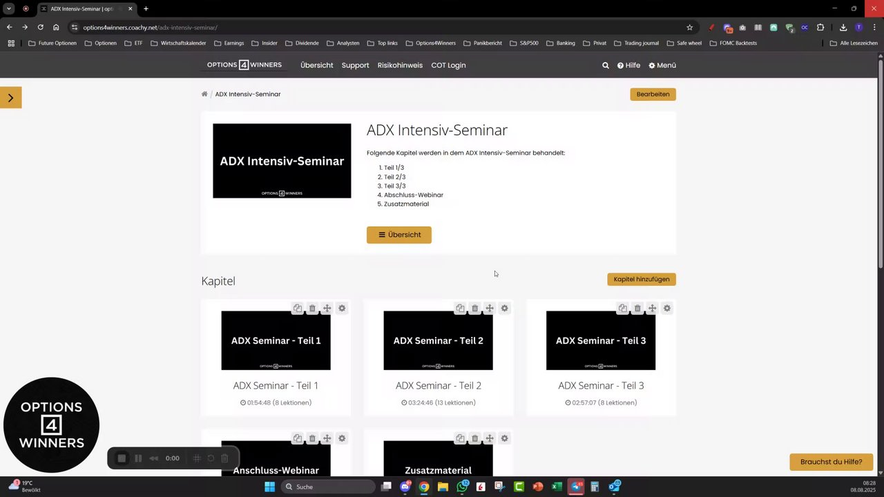Viewport: 884px width, 497px height.
Task: Delete the Zusatzmaterial chapter
Action: pos(474,438)
